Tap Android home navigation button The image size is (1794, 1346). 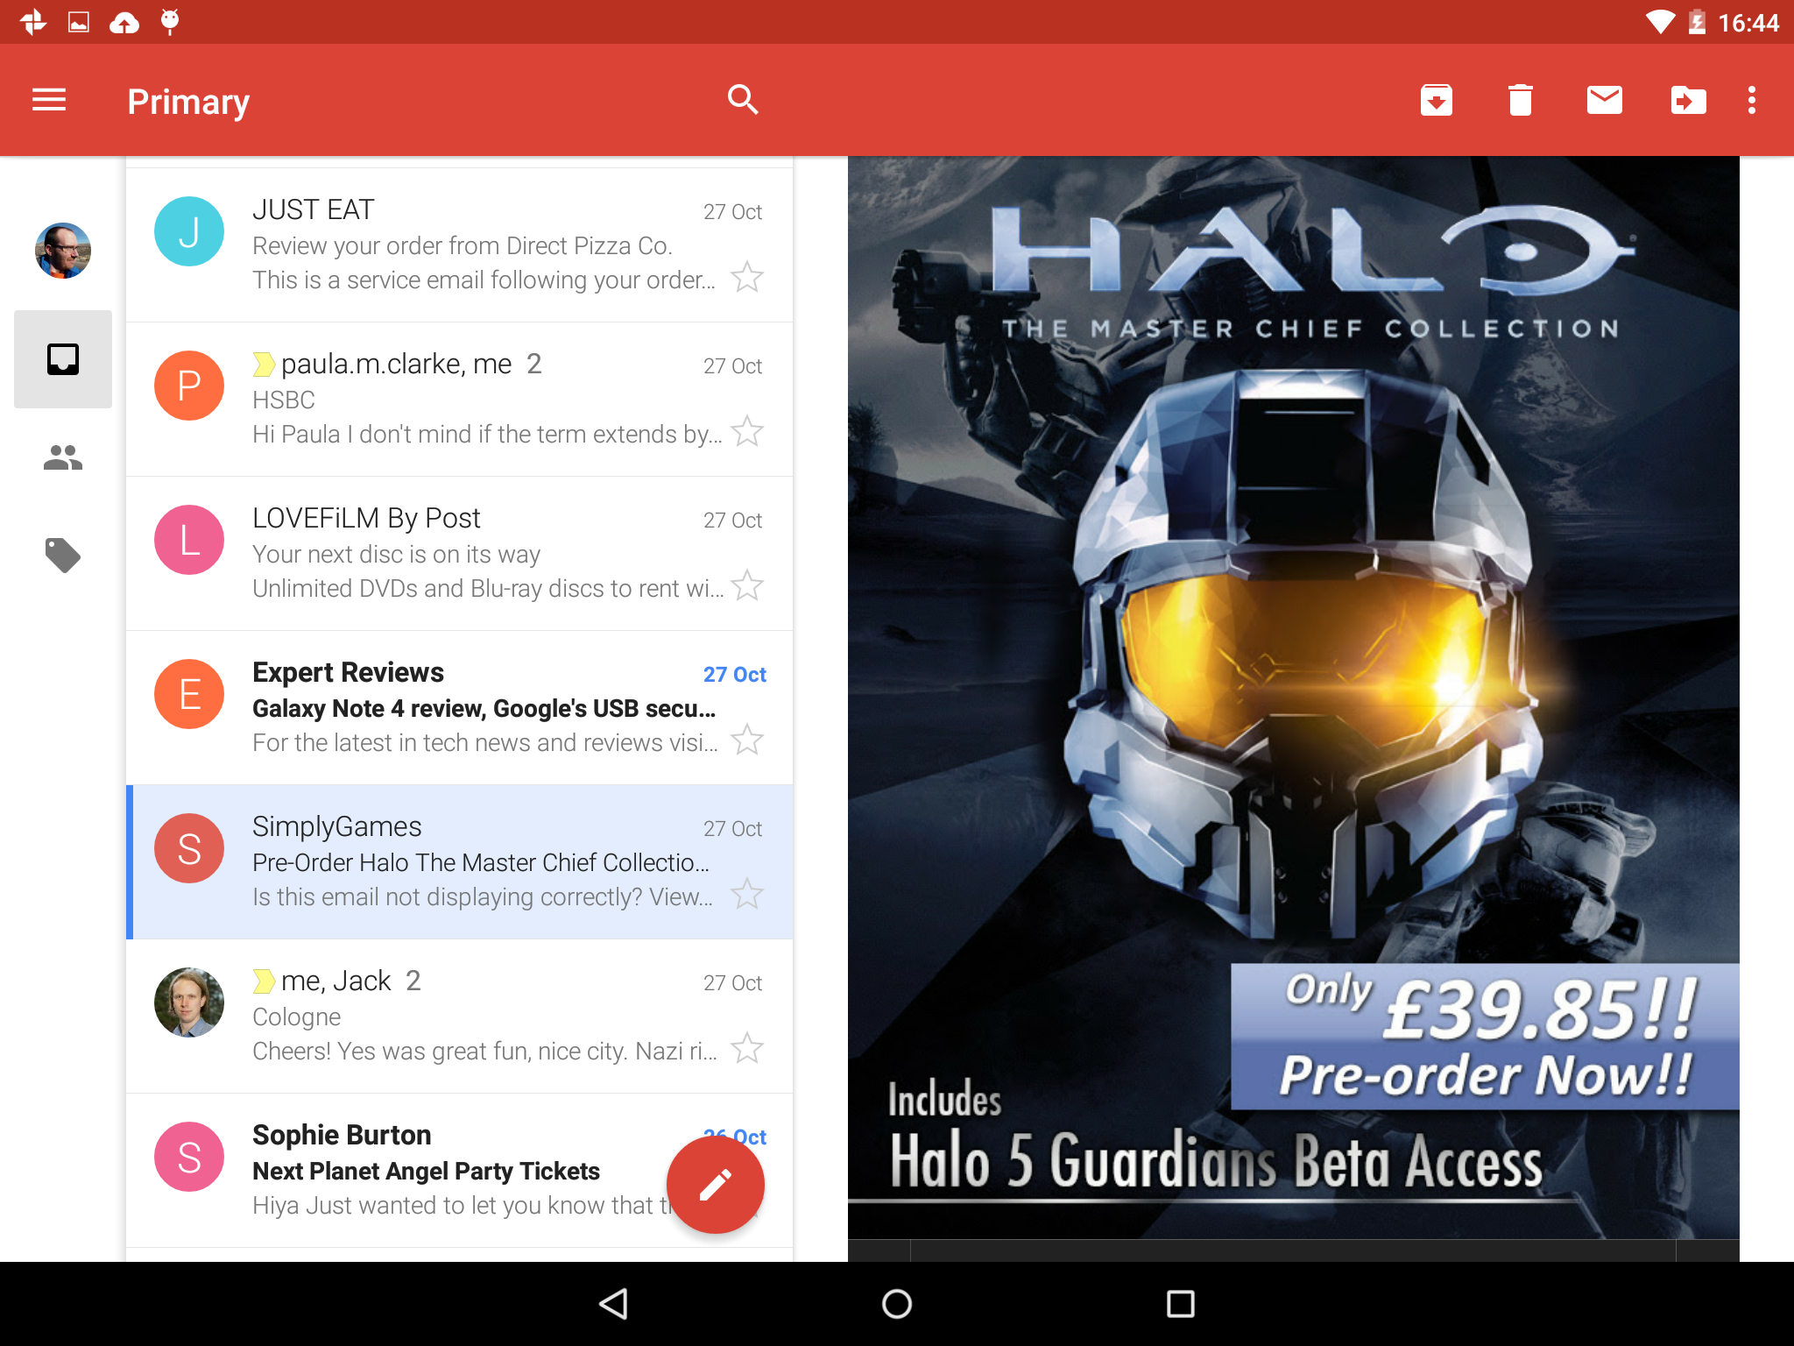(x=897, y=1304)
